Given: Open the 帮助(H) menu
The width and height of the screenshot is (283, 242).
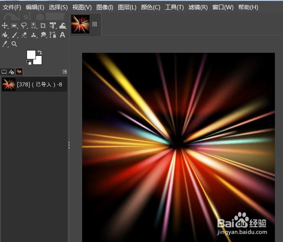Looking at the screenshot, I should (x=248, y=7).
